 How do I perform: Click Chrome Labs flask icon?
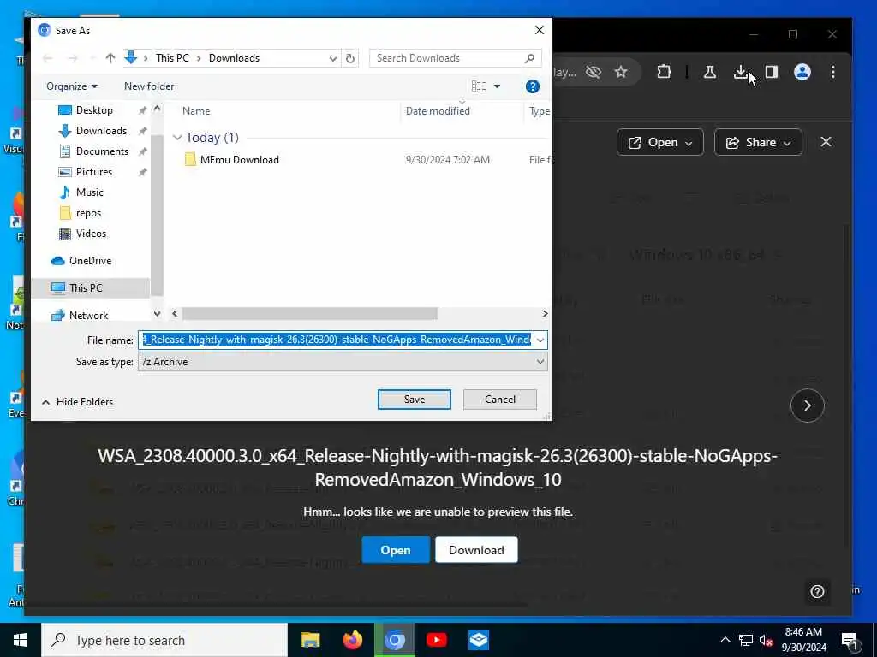coord(710,72)
